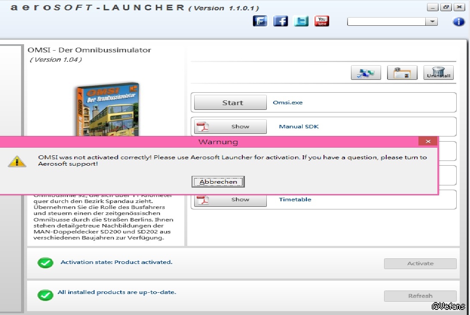Open the Aerosoft forum icon link
This screenshot has height=315, width=470.
(x=260, y=21)
